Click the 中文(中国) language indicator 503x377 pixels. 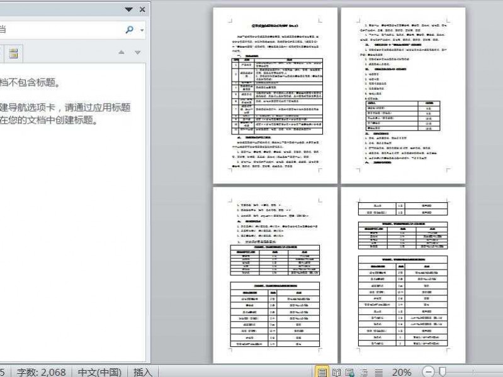coord(100,372)
